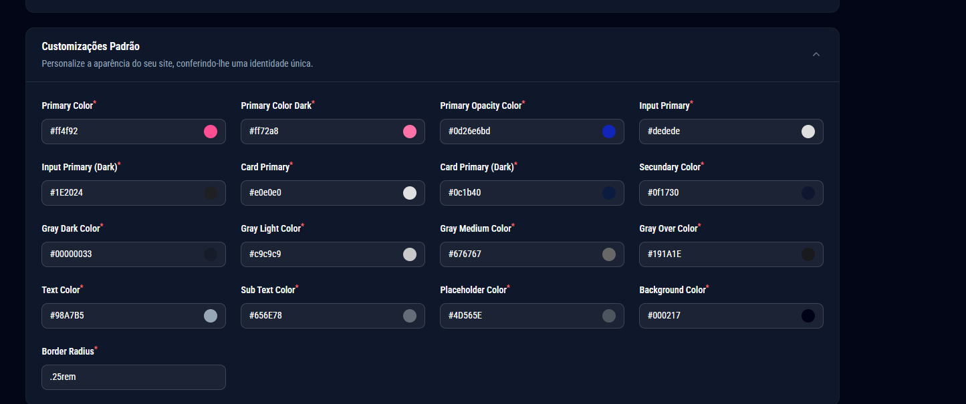Focus the Input Primary (Dark) hex field
The height and width of the screenshot is (404, 966).
120,193
